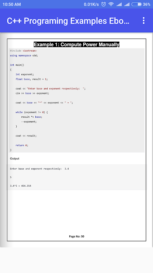This screenshot has height=273, width=153.
Task: Tap the first cellular signal icon
Action: pos(119,4)
